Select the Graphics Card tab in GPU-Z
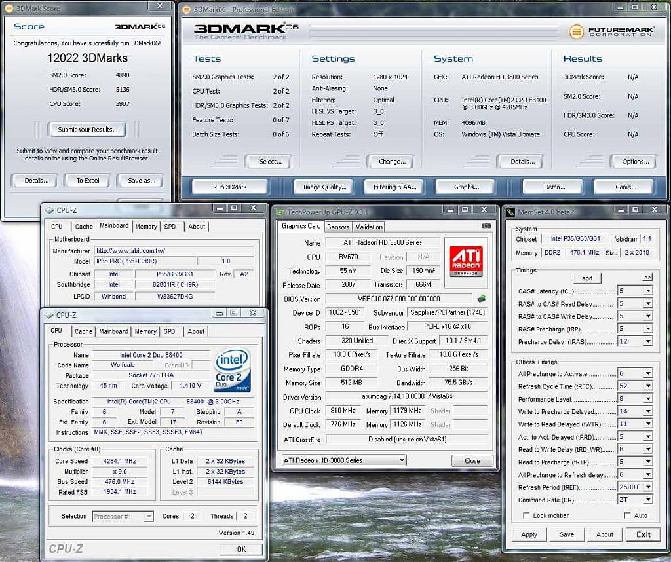Image resolution: width=671 pixels, height=562 pixels. tap(301, 226)
